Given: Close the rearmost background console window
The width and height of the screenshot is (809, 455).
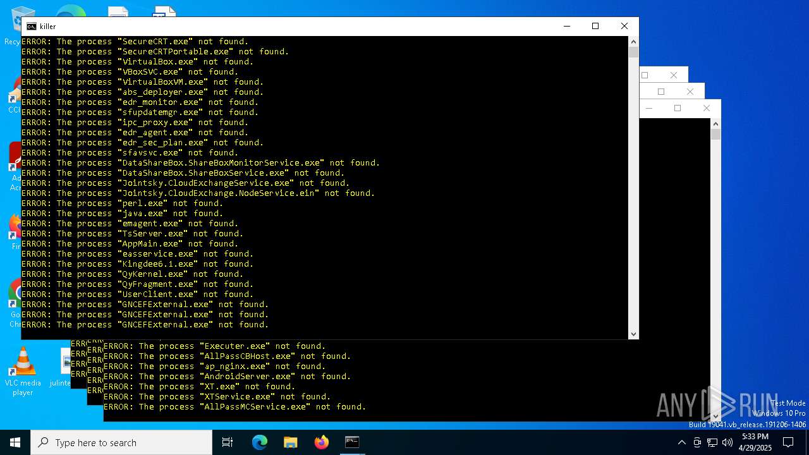Looking at the screenshot, I should 674,75.
